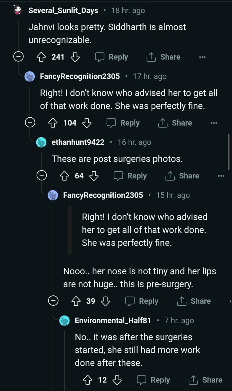Downvote ethanhunt9422's comment with 64 points
This screenshot has width=232, height=391.
(x=94, y=176)
